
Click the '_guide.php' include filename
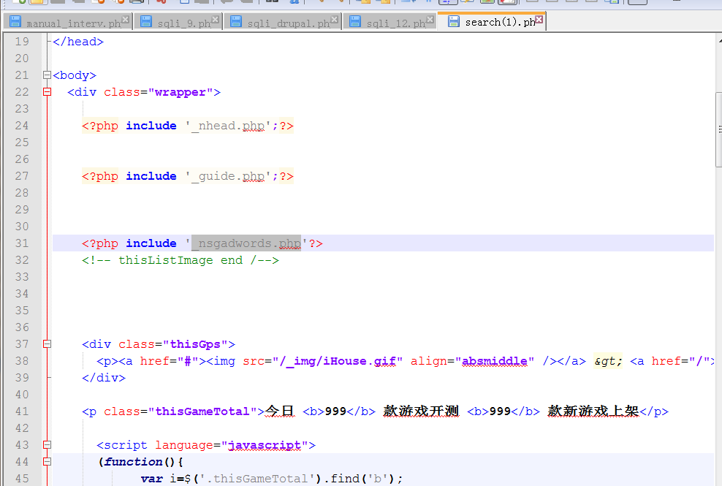228,176
